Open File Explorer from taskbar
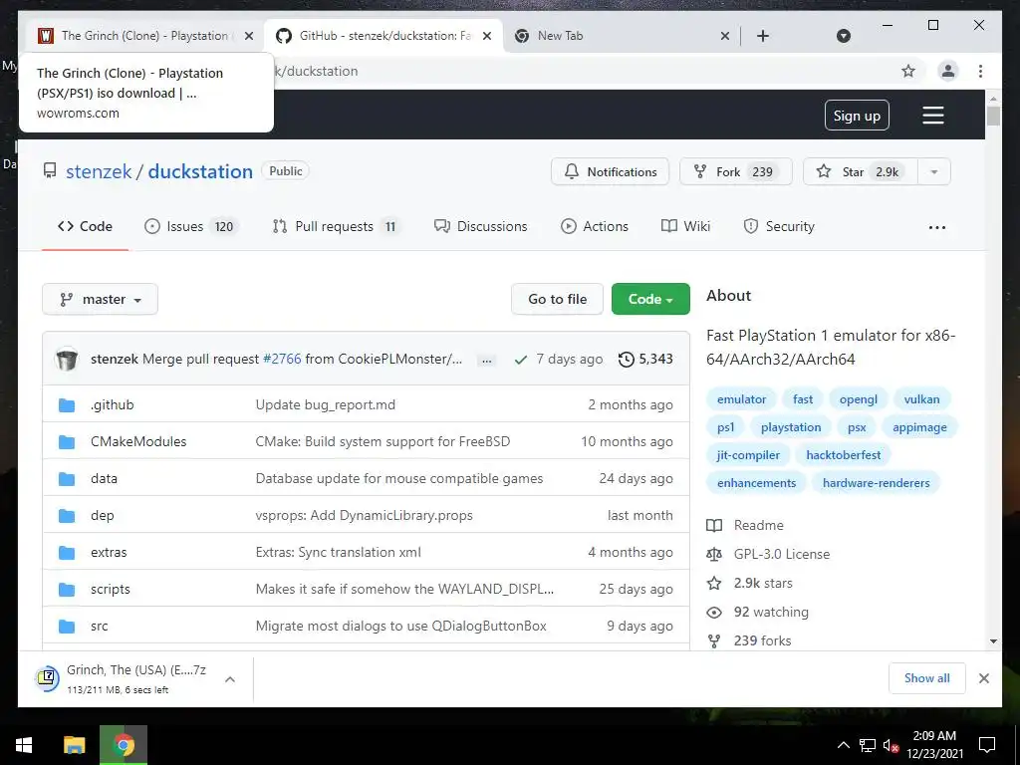 tap(74, 745)
